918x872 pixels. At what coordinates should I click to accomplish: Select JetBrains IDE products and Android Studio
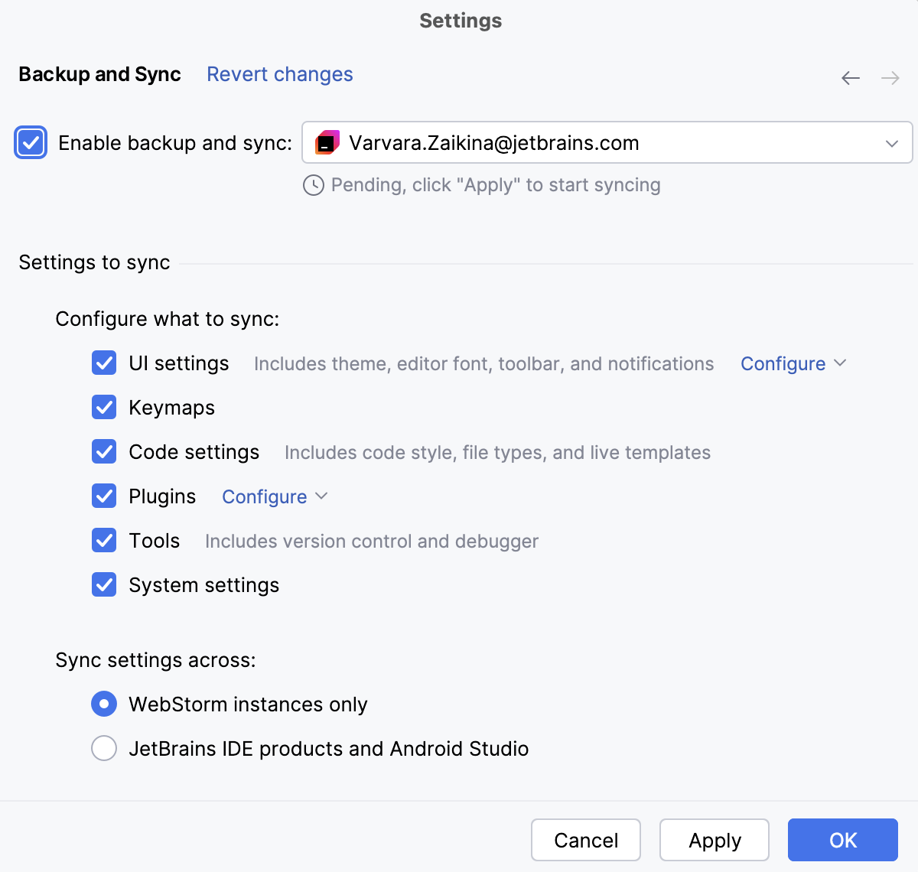[x=104, y=748]
